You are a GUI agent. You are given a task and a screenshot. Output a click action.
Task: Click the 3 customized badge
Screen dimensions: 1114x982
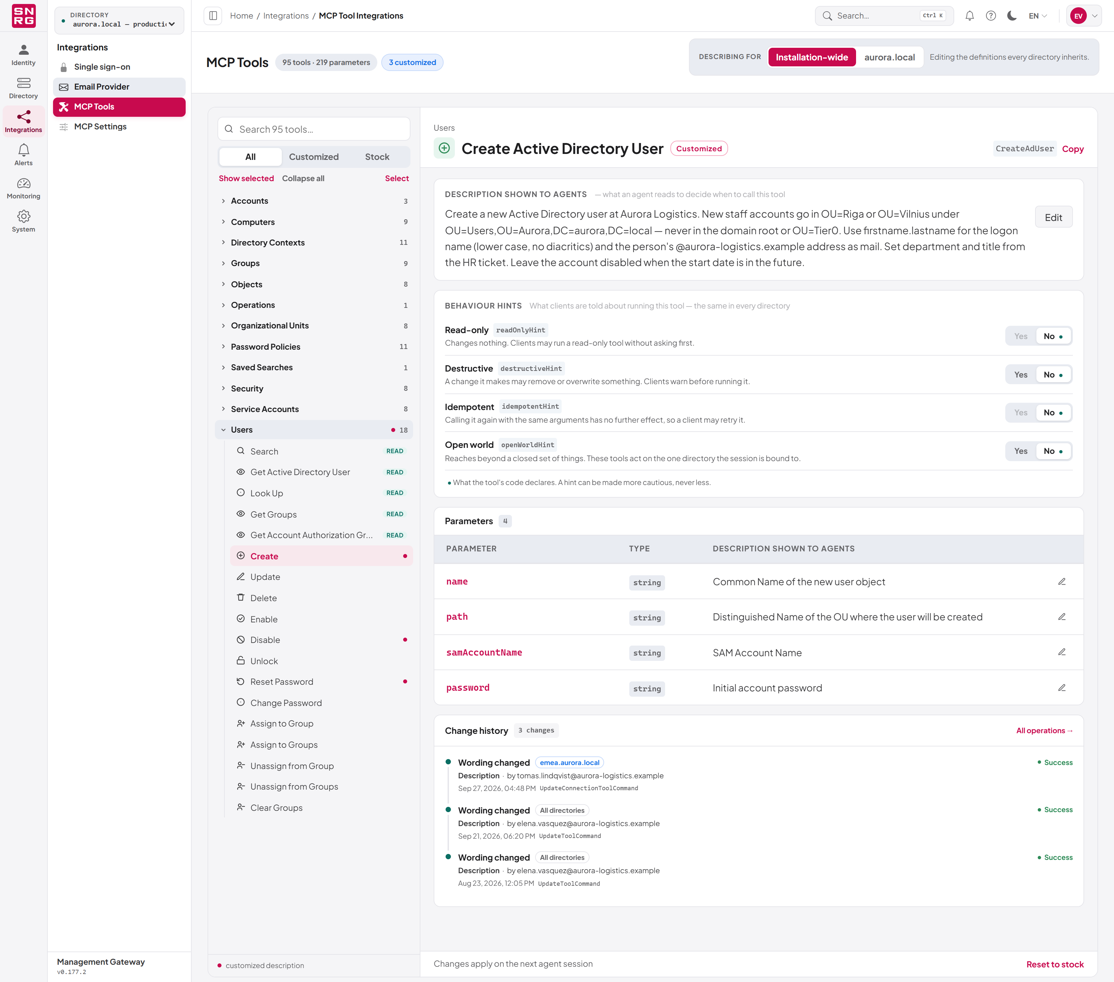412,63
